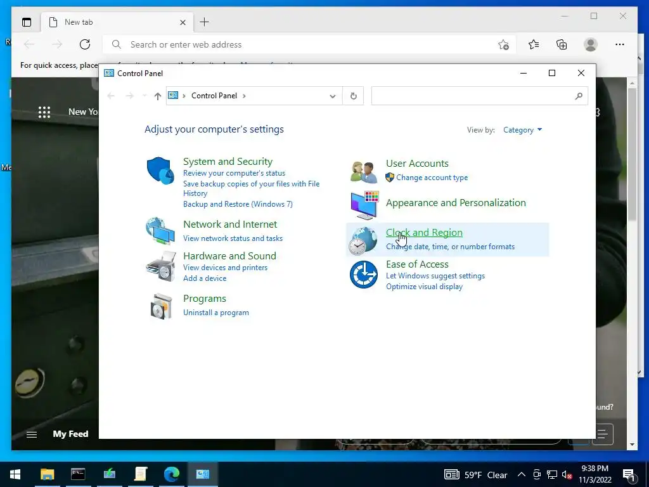Click Review your computer's status
The width and height of the screenshot is (649, 487).
[x=234, y=173]
